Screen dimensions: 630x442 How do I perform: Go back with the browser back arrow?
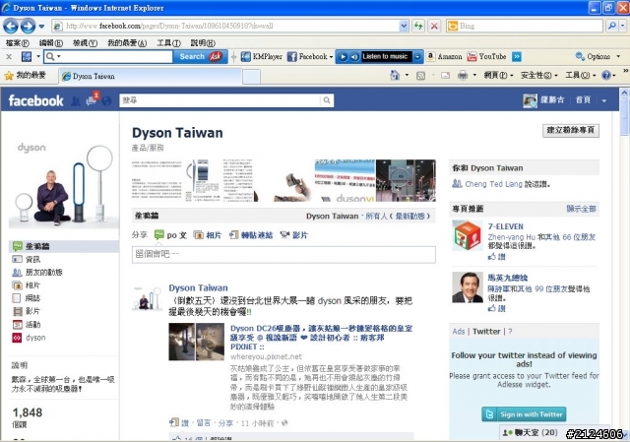click(11, 27)
